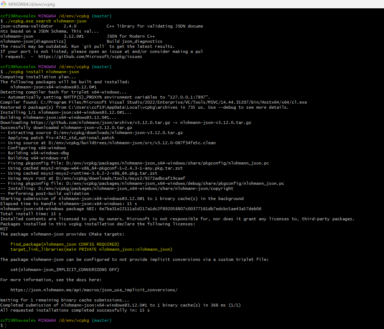
Task: Click the target_link_libraries yellow line
Action: coord(91,250)
